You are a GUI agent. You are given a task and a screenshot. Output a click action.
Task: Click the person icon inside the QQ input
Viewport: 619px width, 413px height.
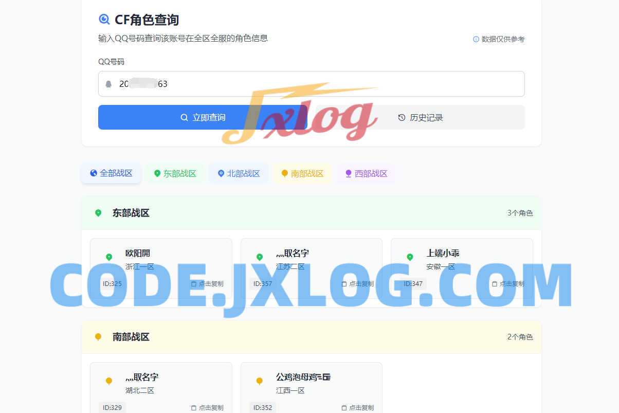pos(108,83)
